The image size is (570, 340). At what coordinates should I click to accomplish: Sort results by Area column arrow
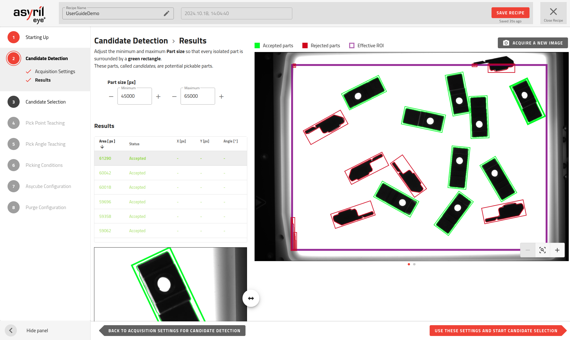(x=102, y=147)
